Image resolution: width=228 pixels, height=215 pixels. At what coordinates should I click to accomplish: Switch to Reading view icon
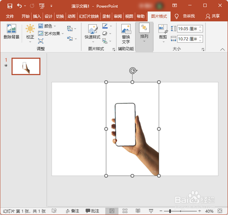[x=138, y=211]
